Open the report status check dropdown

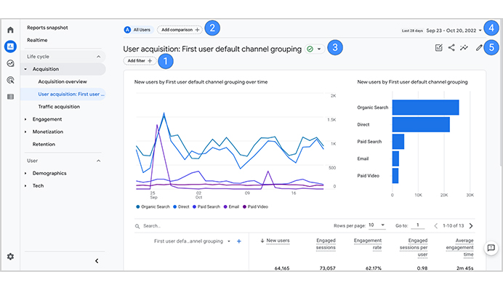coord(314,49)
